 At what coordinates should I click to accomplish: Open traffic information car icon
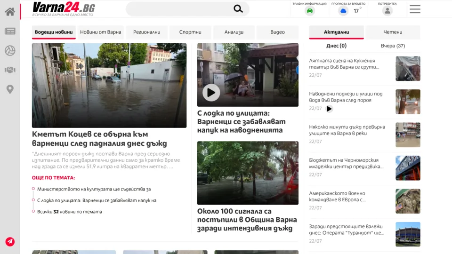(x=310, y=11)
